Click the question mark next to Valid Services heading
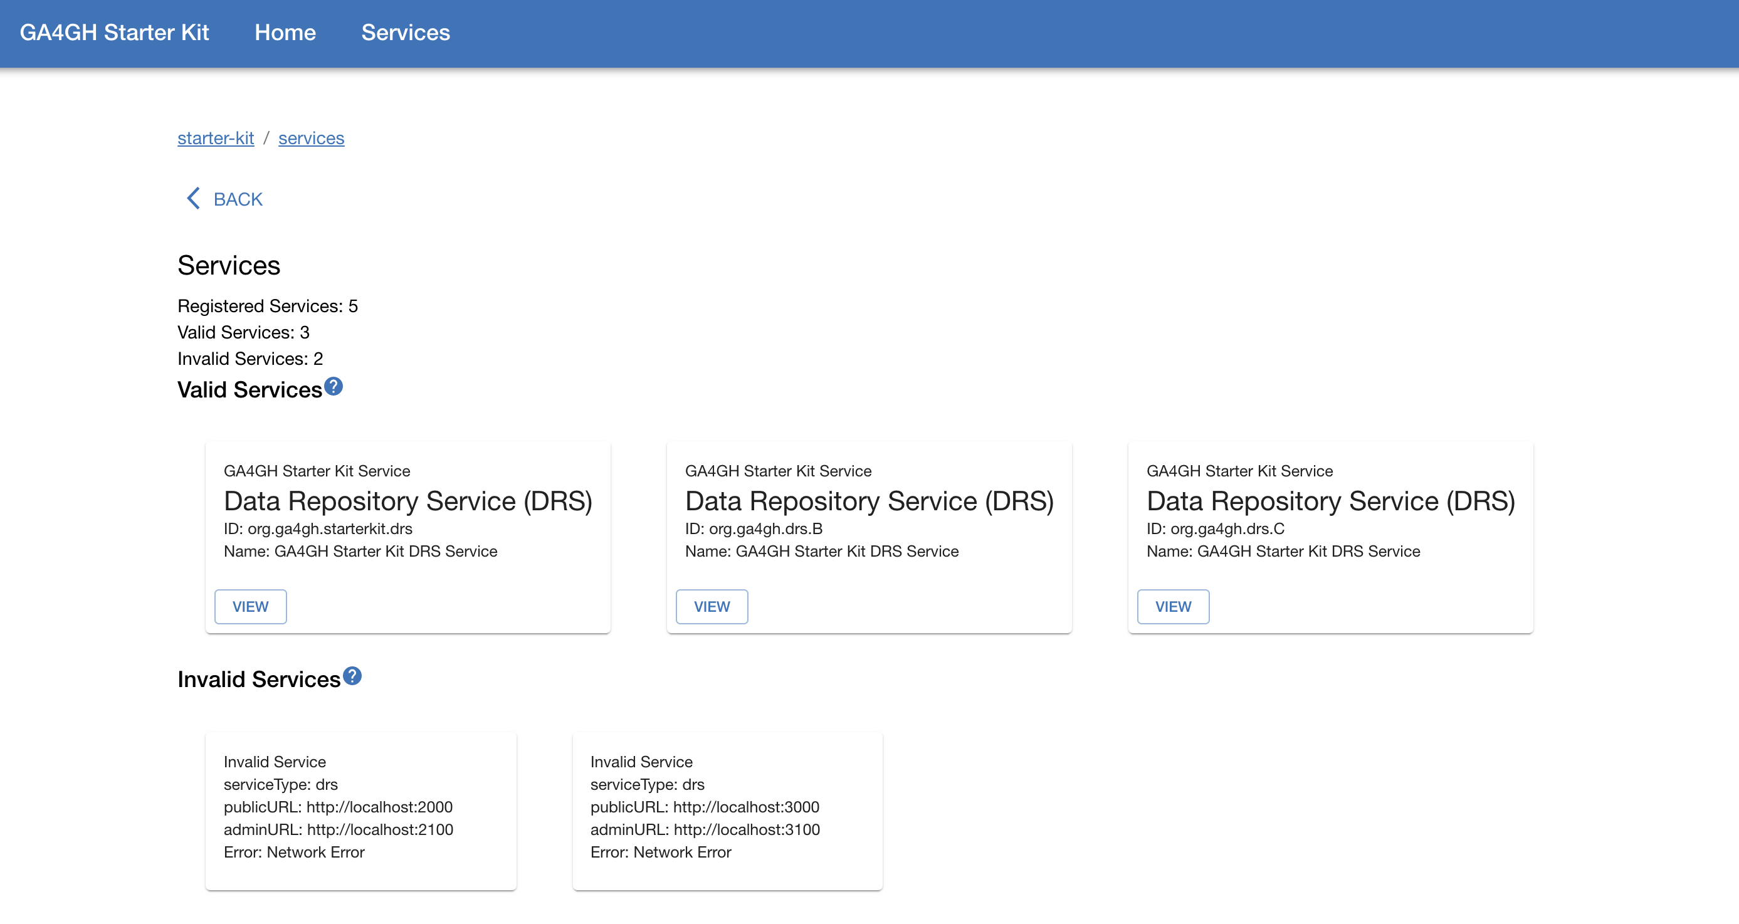 point(334,386)
